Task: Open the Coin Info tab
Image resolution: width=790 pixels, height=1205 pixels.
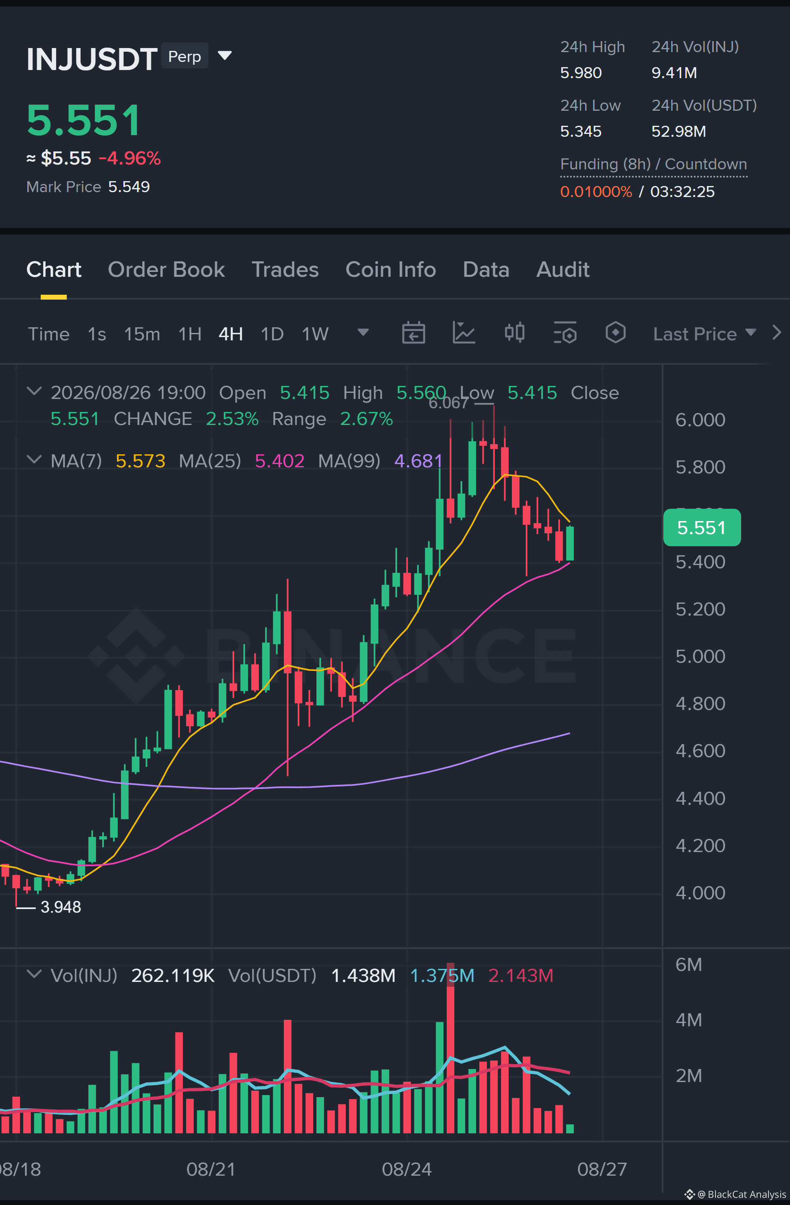Action: [x=391, y=270]
